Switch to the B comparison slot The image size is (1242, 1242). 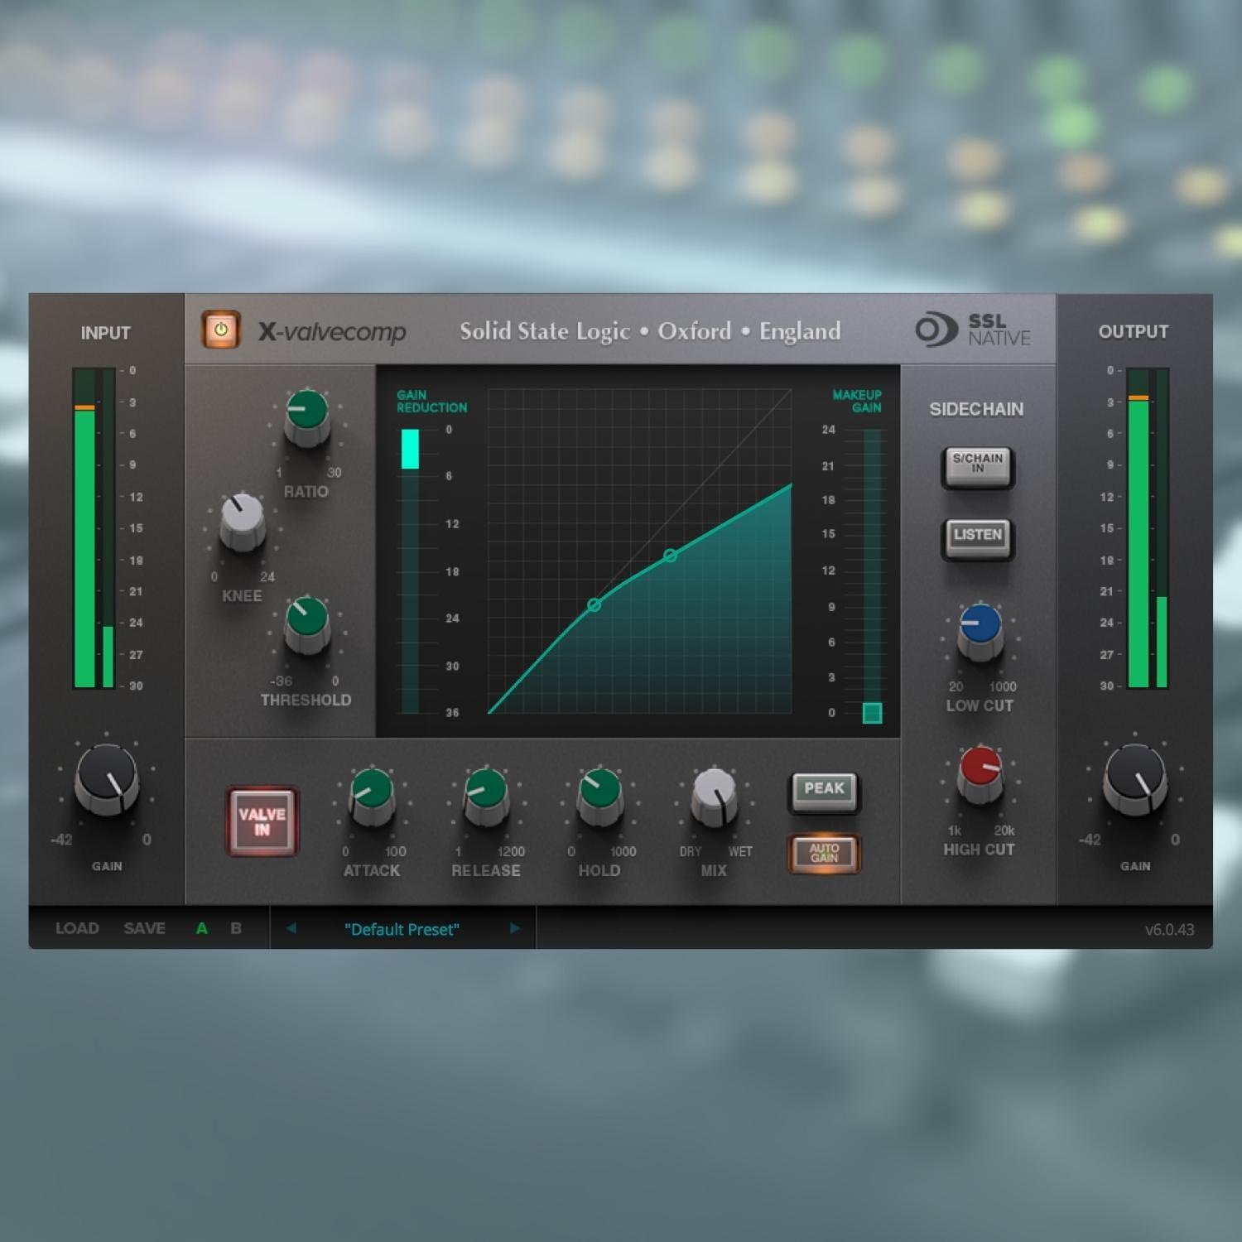236,928
